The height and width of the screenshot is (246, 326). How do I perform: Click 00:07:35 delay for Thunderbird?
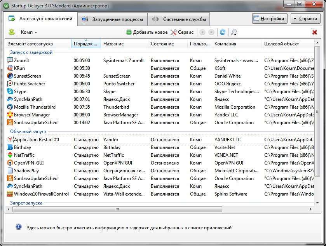82,107
